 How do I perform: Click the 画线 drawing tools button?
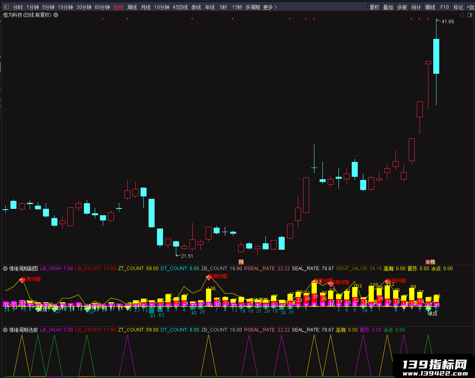pyautogui.click(x=430, y=7)
